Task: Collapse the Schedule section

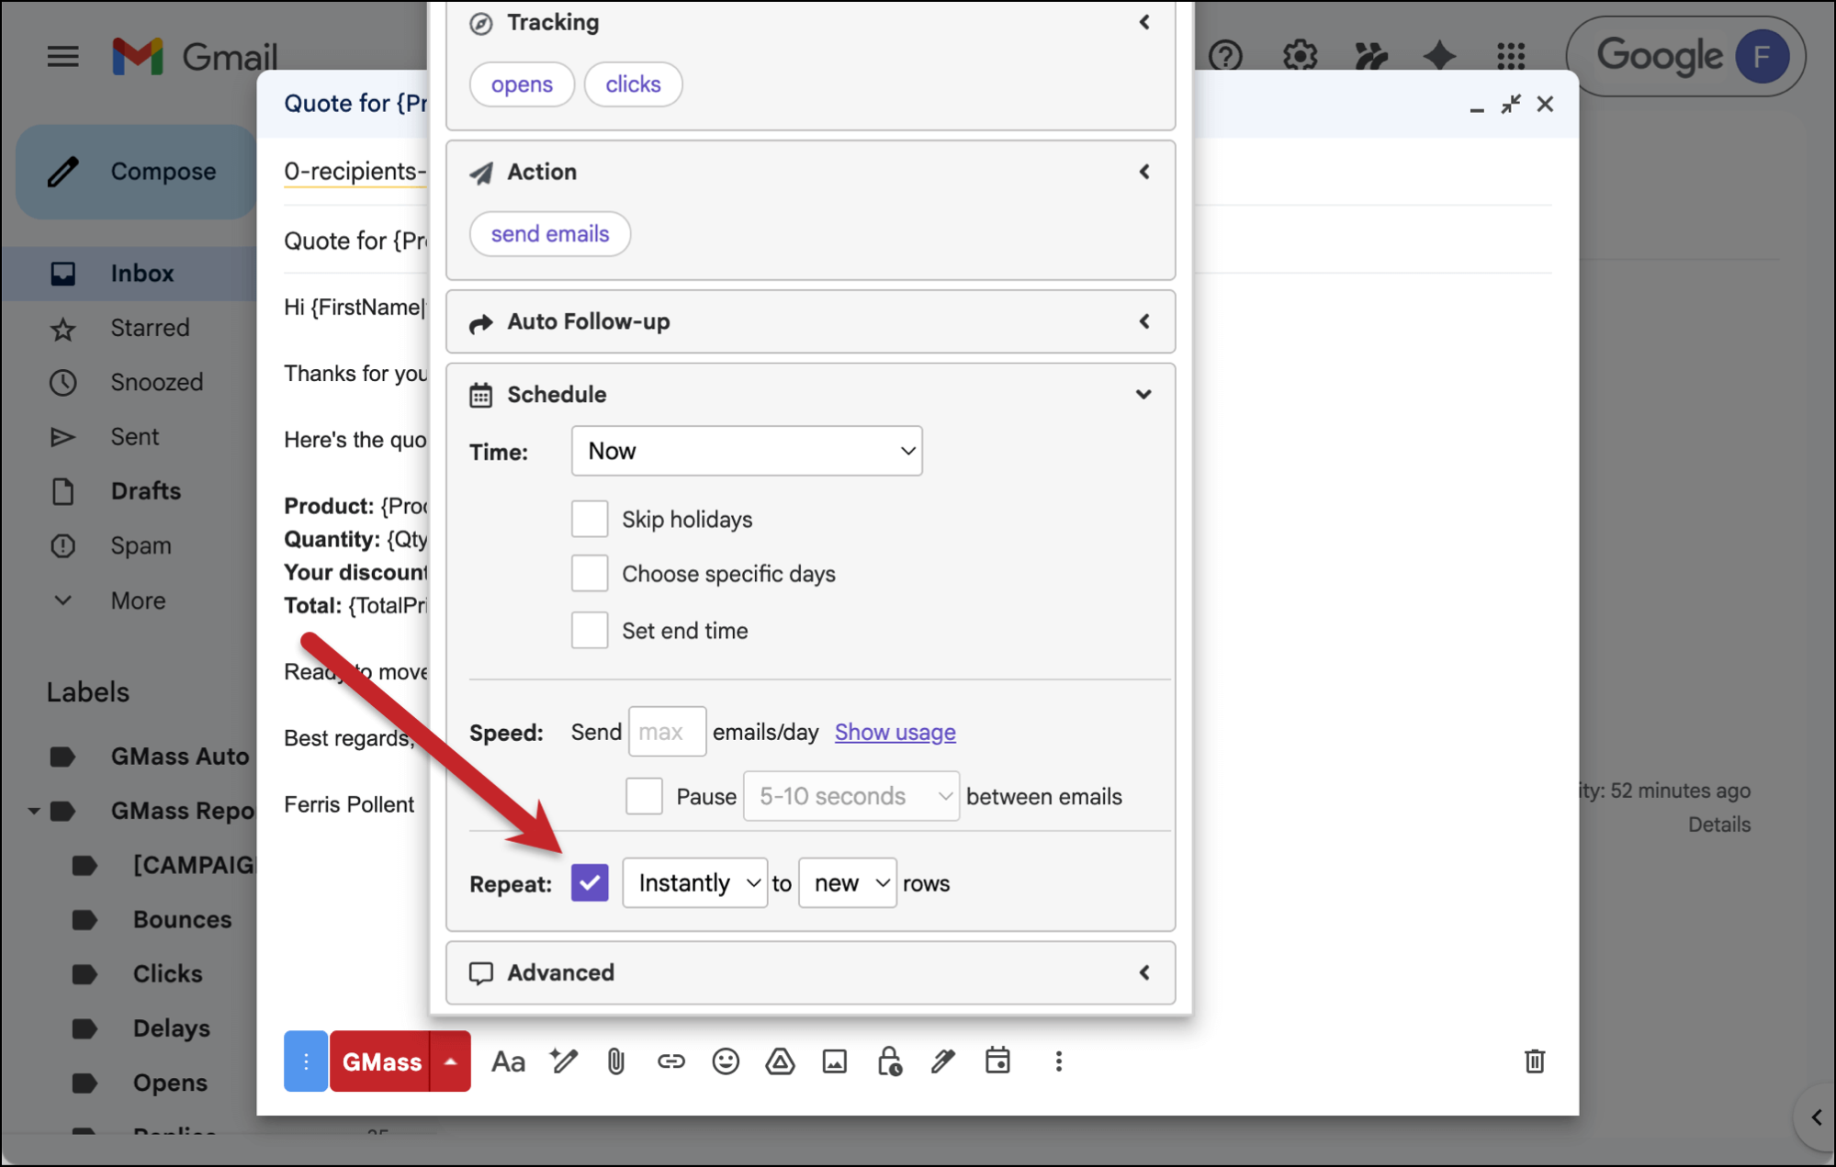Action: click(1143, 395)
